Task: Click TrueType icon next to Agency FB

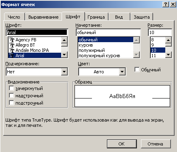Action: [x=12, y=40]
